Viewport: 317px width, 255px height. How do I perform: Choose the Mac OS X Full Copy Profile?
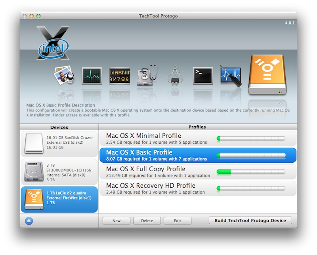198,172
